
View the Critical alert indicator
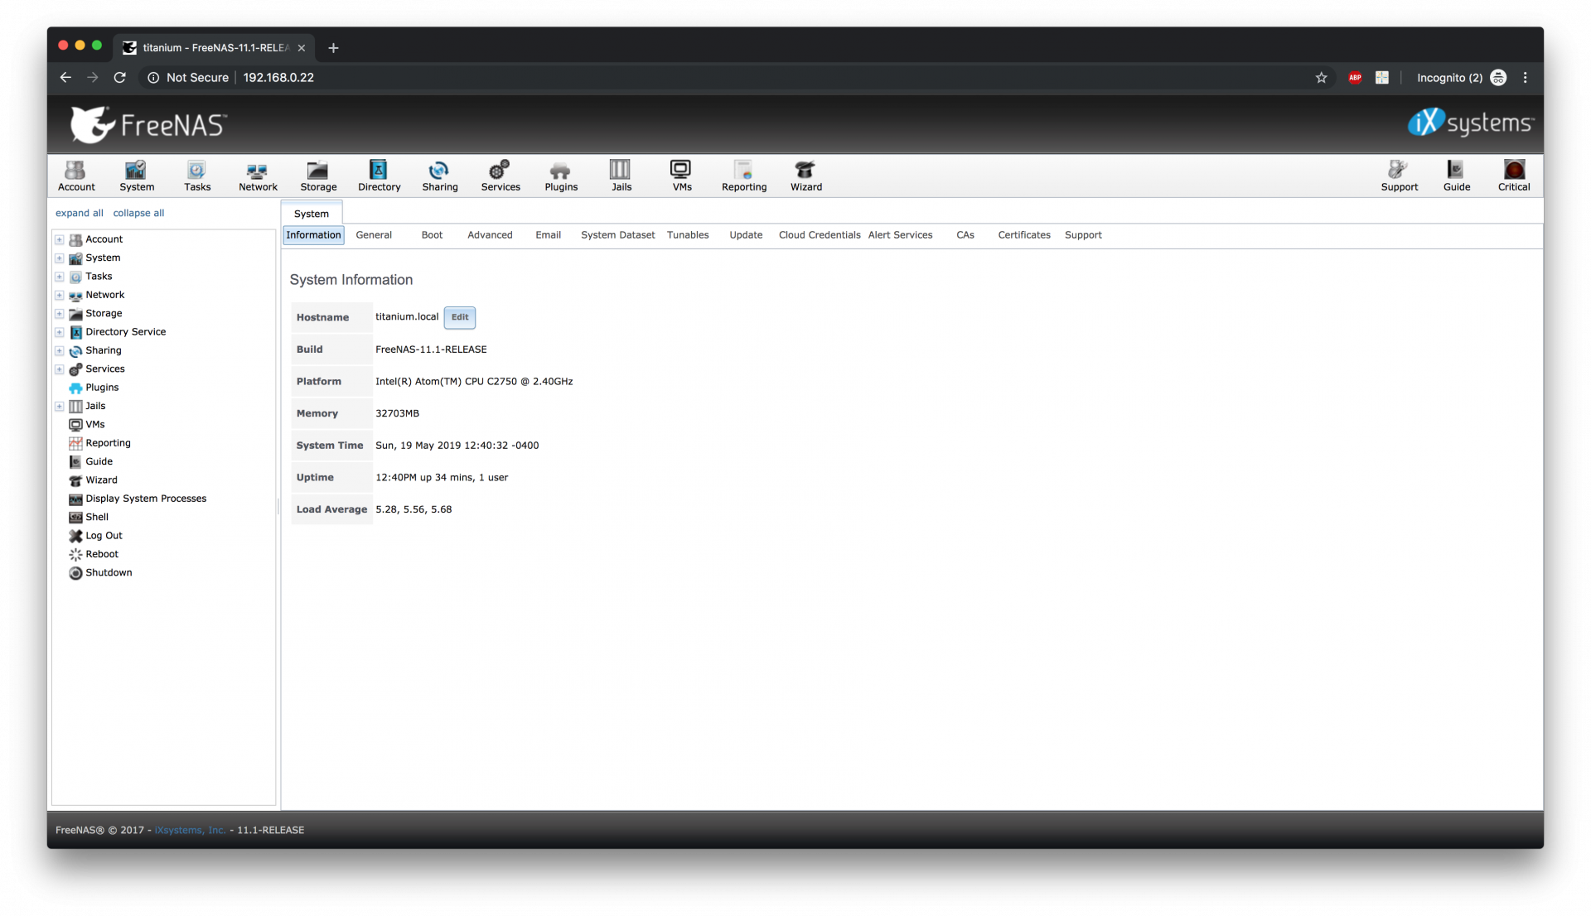1514,176
